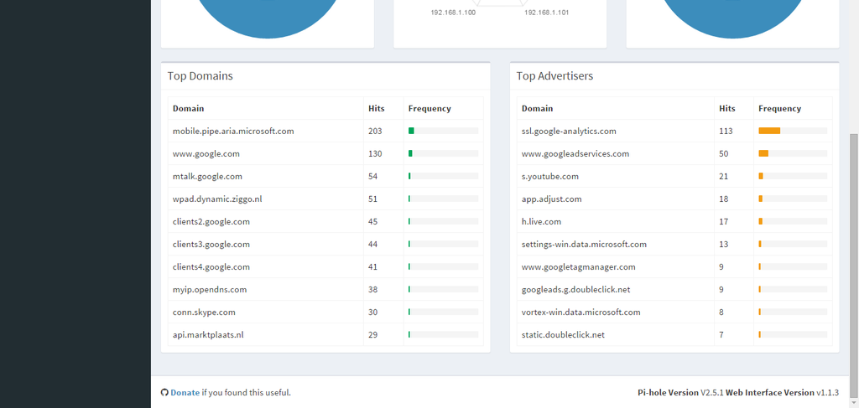
Task: Click the s.youtube.com frequency bar
Action: (793, 176)
